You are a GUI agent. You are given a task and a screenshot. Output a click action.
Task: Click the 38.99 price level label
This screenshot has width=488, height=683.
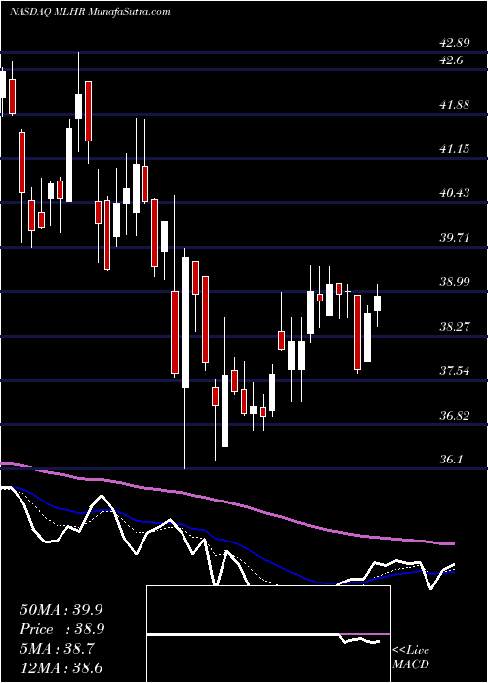coord(455,282)
